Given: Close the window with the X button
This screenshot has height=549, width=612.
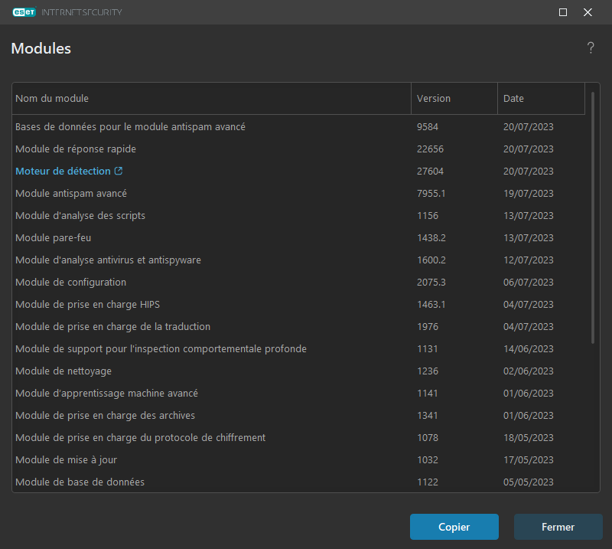Looking at the screenshot, I should [588, 12].
